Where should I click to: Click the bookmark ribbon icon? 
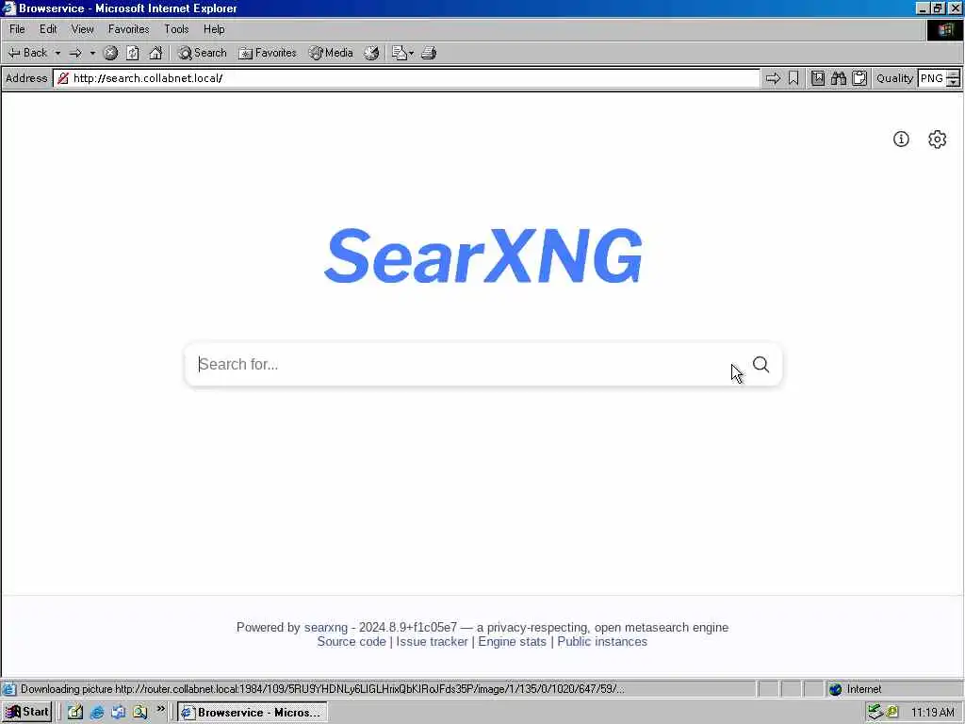point(793,78)
